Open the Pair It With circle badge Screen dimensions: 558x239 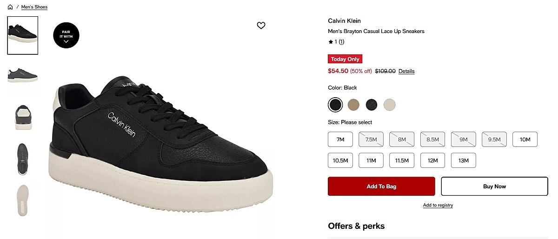(x=66, y=35)
